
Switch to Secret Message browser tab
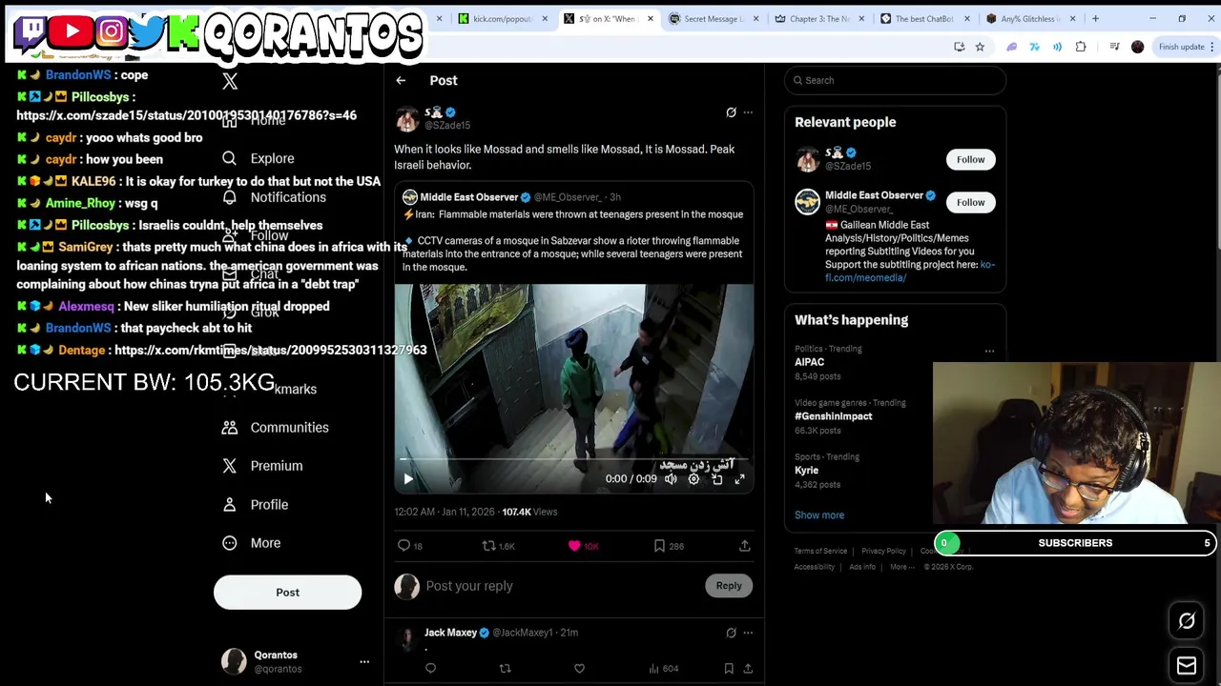tap(713, 19)
